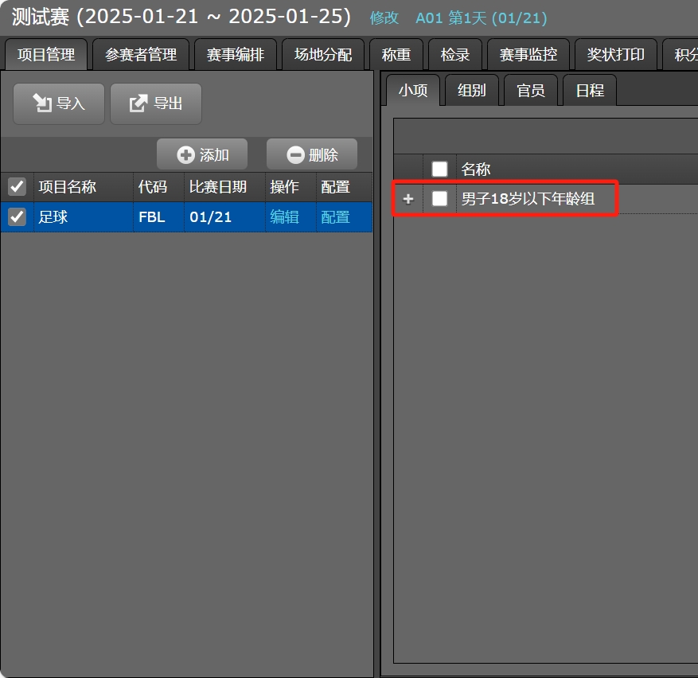698x678 pixels.
Task: Go to the 称重 tab
Action: pos(396,55)
